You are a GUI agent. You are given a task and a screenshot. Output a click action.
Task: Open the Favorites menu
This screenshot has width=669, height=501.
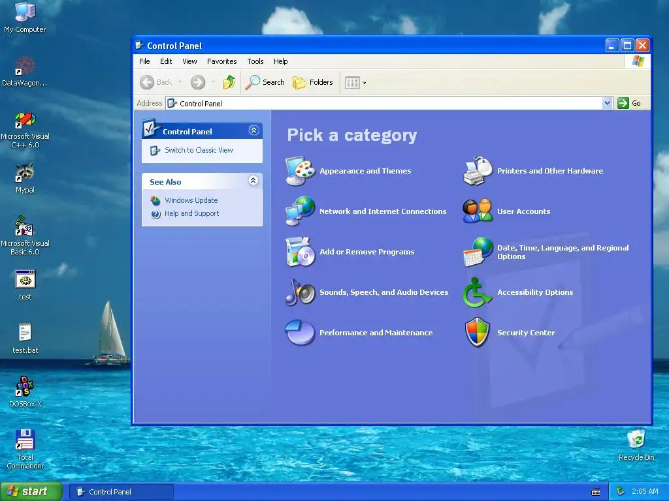point(222,61)
